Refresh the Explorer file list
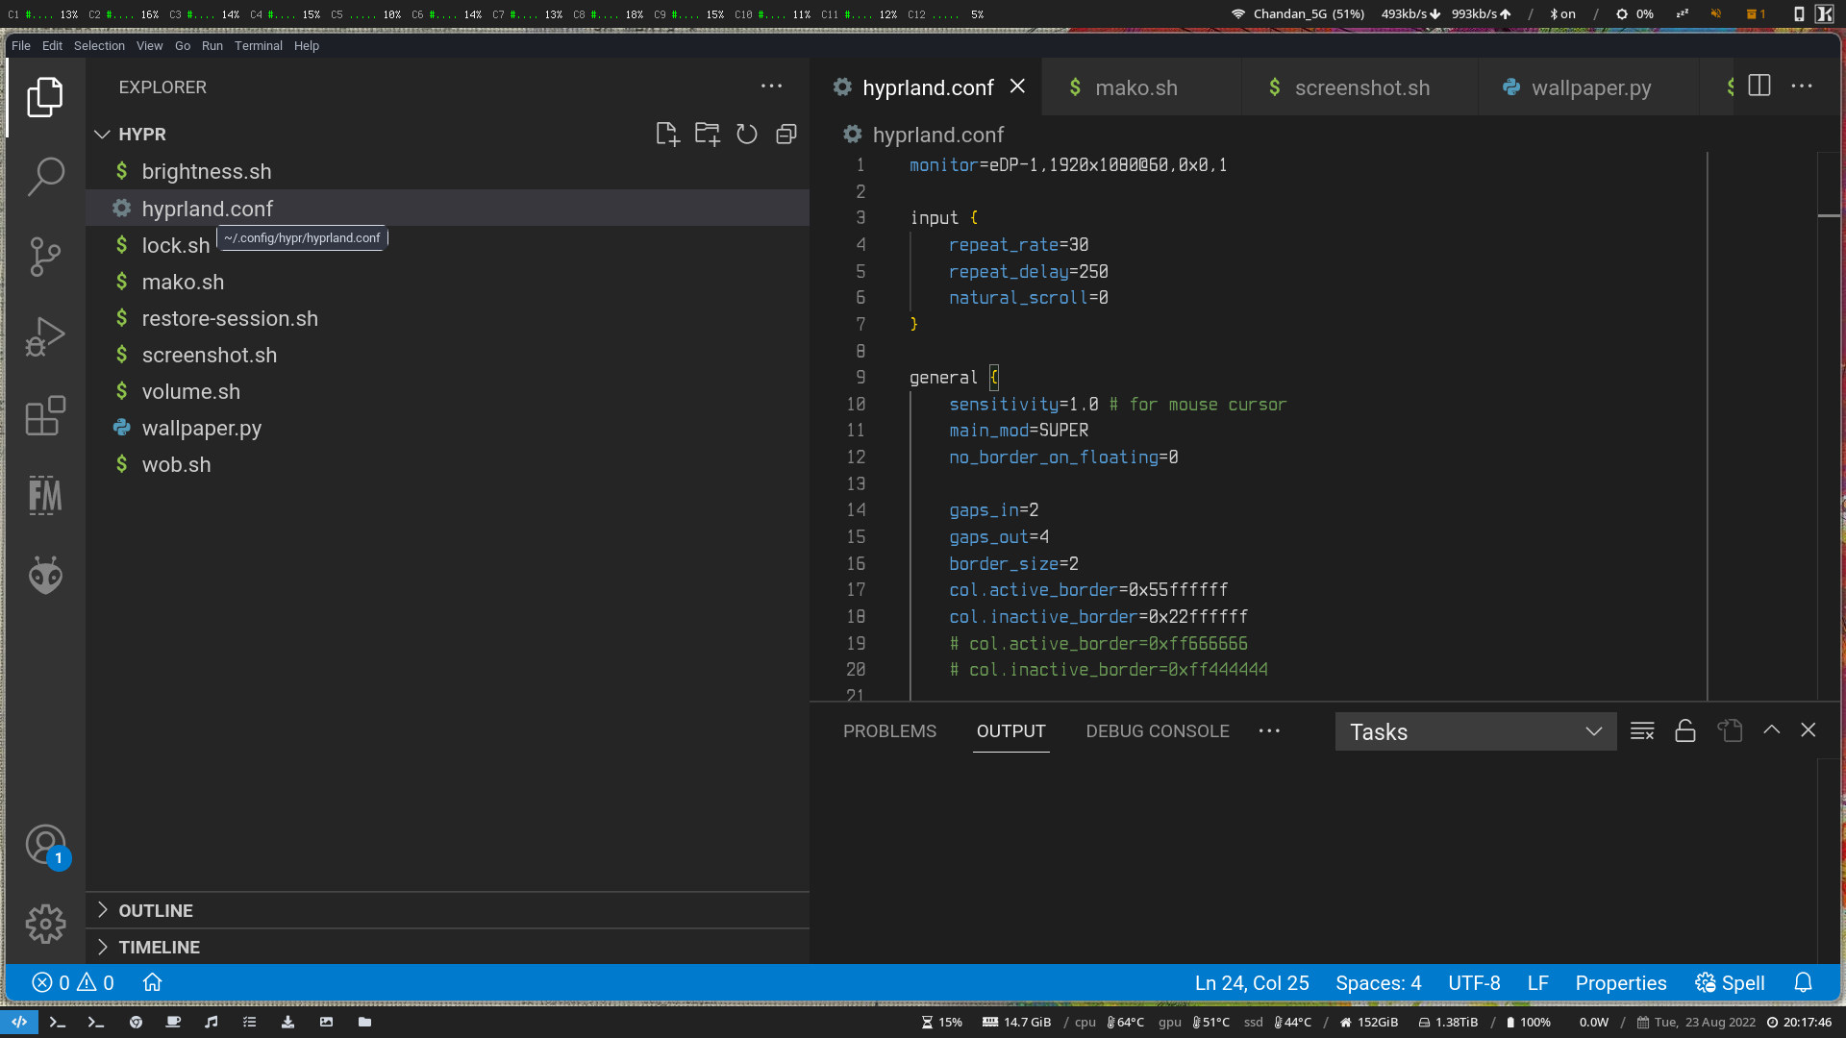 (747, 134)
